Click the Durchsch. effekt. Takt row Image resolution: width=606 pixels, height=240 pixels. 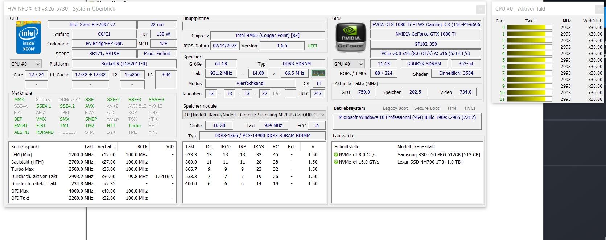(92, 184)
